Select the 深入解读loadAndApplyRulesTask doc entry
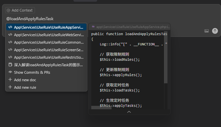This screenshot has width=221, height=127. tap(46, 65)
